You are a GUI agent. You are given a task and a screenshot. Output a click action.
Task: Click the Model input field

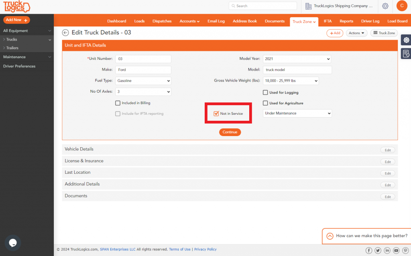click(x=297, y=70)
